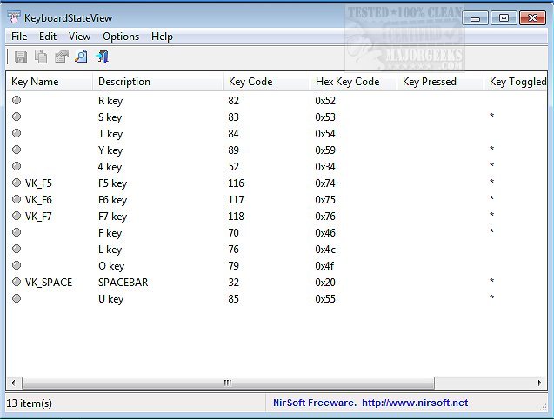Click the KeyboardStateView title bar app icon
Viewport: 554px width, 420px height.
click(x=14, y=17)
